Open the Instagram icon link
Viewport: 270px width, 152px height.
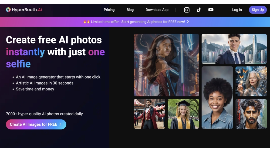[187, 10]
